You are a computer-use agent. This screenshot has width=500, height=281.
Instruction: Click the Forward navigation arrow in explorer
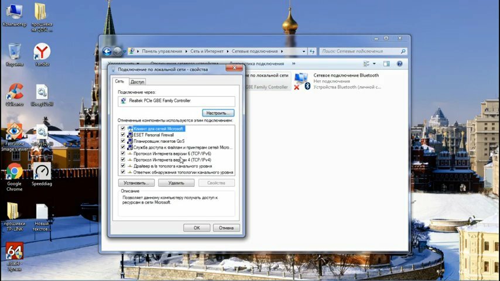[117, 51]
